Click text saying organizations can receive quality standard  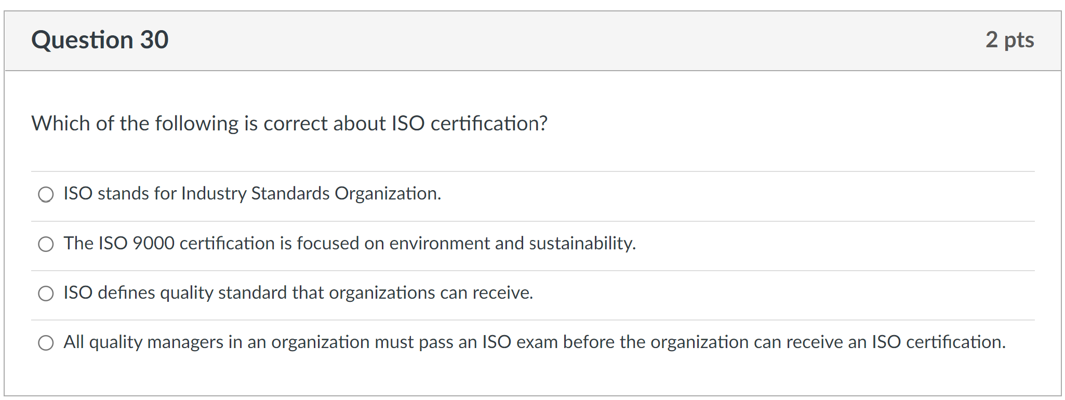tap(298, 292)
